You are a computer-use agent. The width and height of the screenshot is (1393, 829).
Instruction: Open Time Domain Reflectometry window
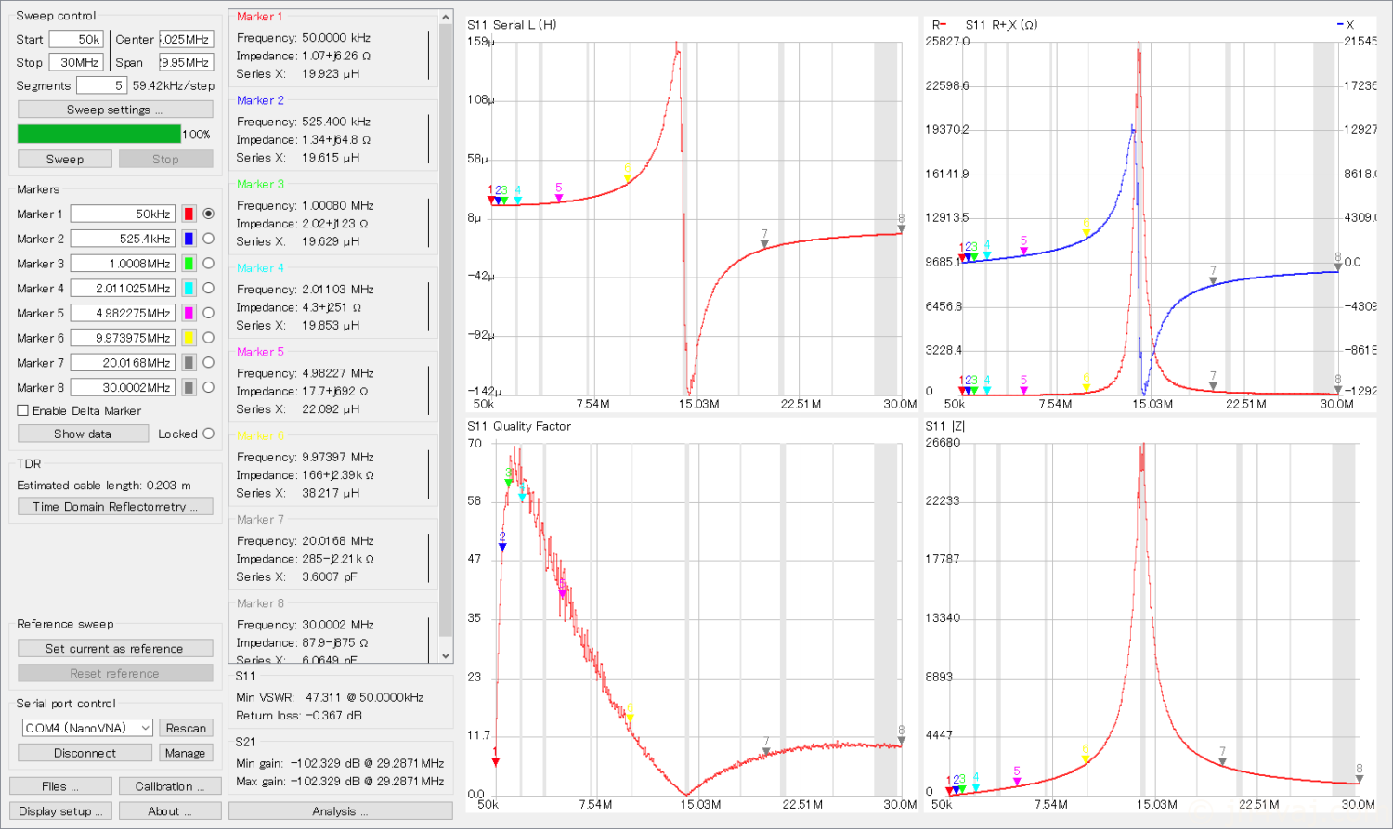pyautogui.click(x=115, y=507)
